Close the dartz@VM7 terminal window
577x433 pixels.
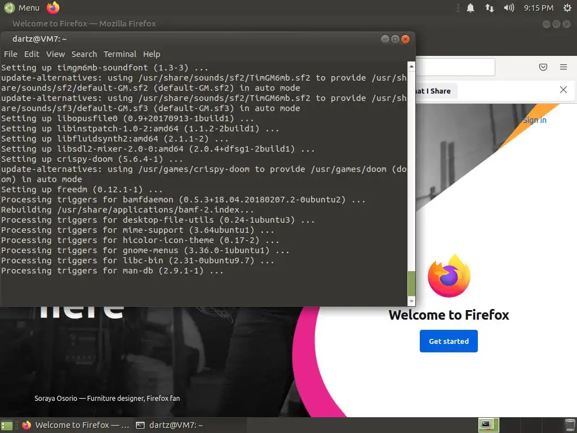(406, 39)
